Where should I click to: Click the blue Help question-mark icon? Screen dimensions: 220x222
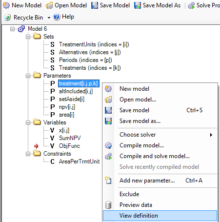click(57, 17)
